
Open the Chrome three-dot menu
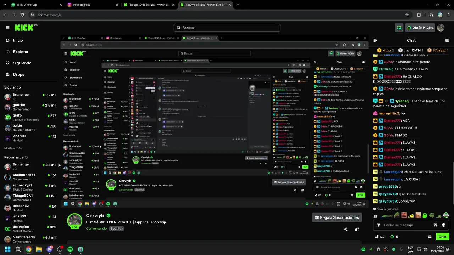pos(449,15)
